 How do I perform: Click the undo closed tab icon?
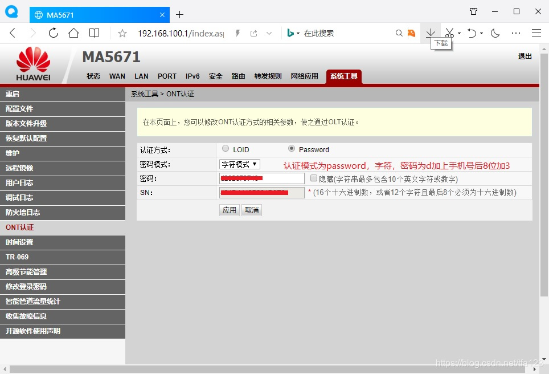click(472, 33)
